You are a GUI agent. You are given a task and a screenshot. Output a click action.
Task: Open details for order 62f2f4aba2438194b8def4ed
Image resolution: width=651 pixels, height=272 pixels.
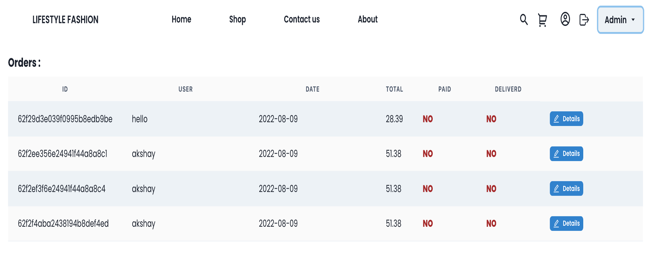pyautogui.click(x=566, y=224)
